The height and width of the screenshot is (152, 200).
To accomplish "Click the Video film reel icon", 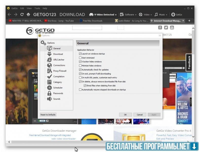I will [x=141, y=14].
